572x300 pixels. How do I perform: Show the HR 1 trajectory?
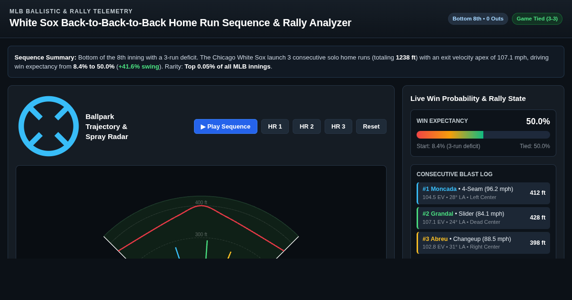(x=275, y=126)
